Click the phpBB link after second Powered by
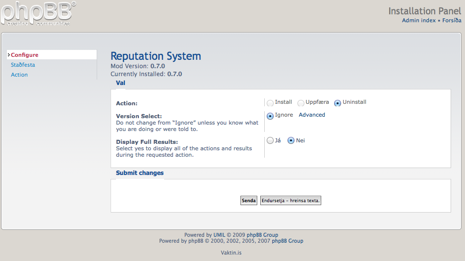This screenshot has height=261, width=465. pyautogui.click(x=194, y=241)
